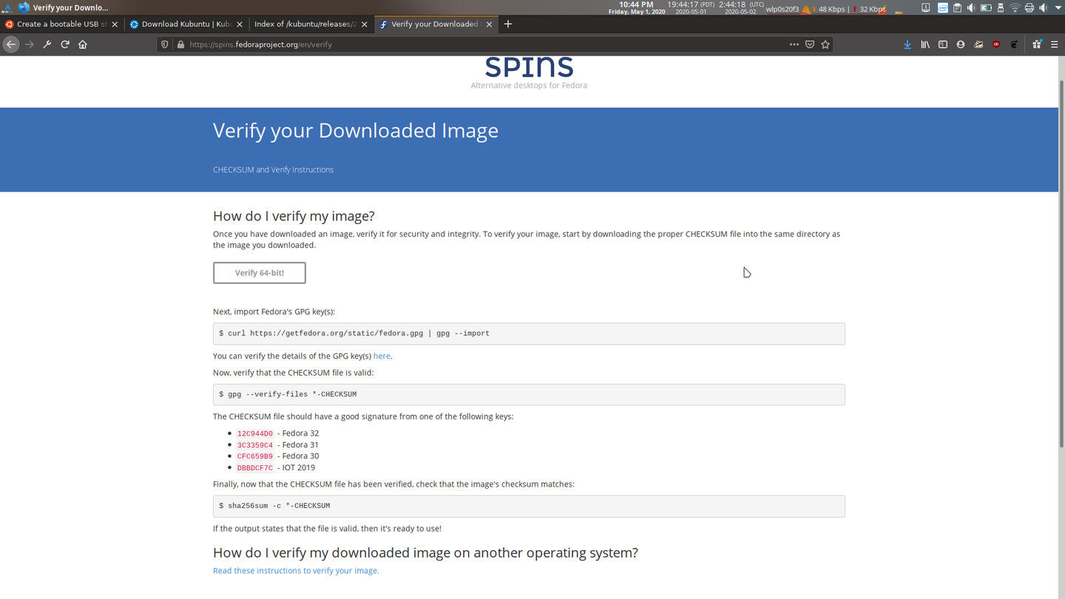The width and height of the screenshot is (1065, 599).
Task: Click the gpg --verify-files command
Action: pyautogui.click(x=288, y=394)
